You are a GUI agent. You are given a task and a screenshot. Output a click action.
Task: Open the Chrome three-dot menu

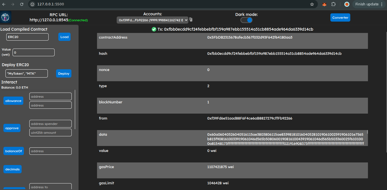coord(381,4)
